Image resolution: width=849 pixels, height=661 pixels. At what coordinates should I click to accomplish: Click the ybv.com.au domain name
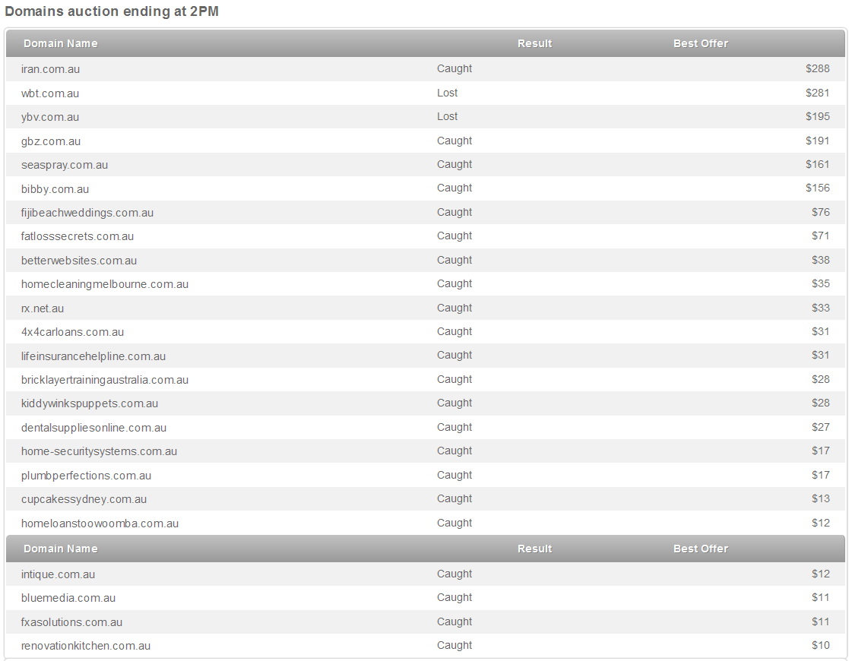[50, 117]
